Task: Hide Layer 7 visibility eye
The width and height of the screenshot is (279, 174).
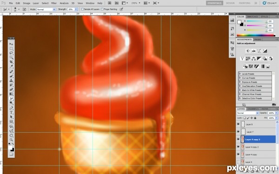Action: coord(238,132)
